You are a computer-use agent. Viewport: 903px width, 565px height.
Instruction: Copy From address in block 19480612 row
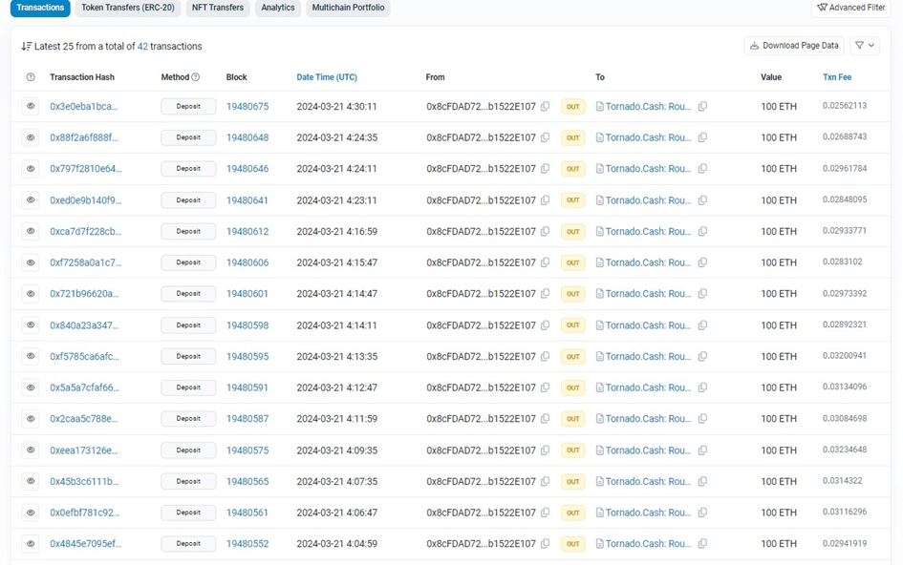(545, 231)
